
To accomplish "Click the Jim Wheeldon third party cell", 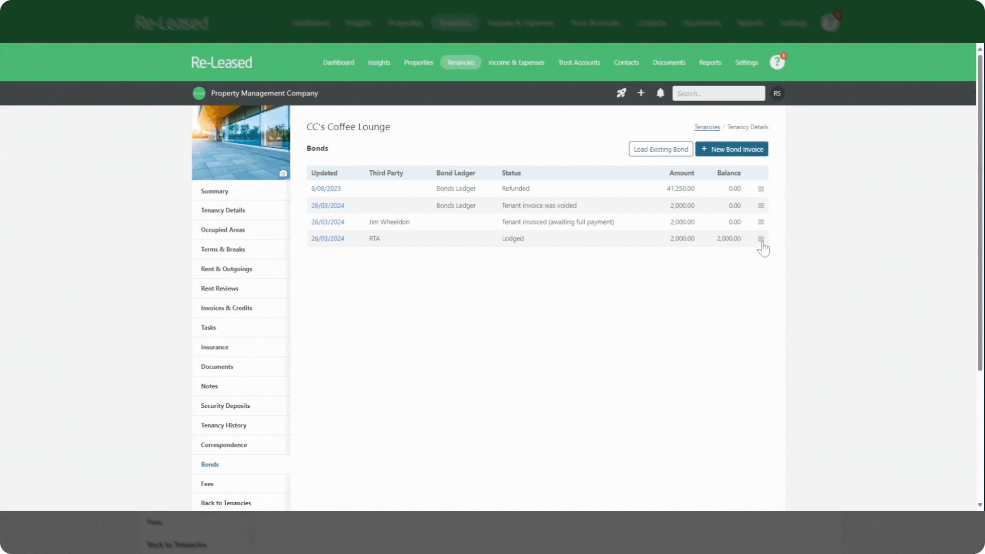I will 389,222.
